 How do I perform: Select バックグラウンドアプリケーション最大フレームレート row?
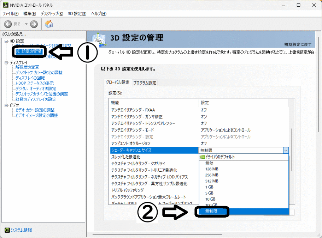pyautogui.click(x=154, y=197)
